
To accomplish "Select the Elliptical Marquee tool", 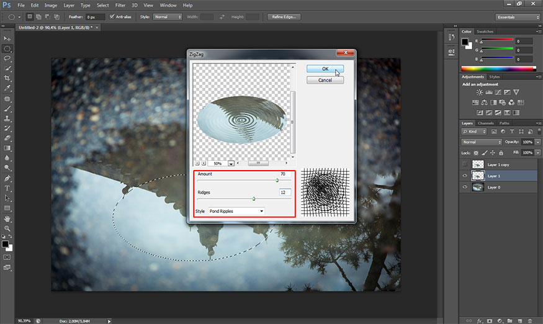I will coord(7,48).
